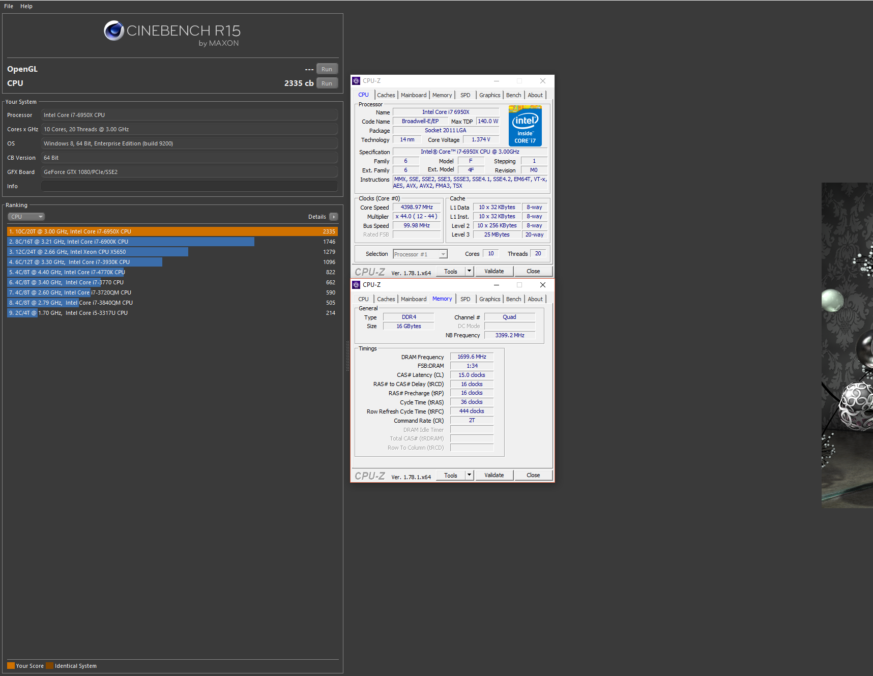Switch to CPU tab in lower CPU-Z
Viewport: 873px width, 676px height.
click(363, 299)
